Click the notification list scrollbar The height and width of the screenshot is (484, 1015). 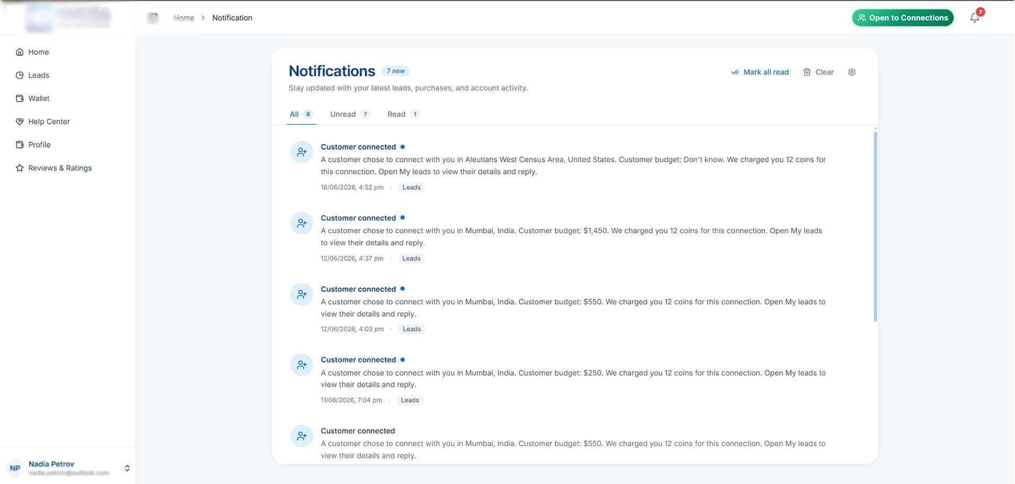875,226
